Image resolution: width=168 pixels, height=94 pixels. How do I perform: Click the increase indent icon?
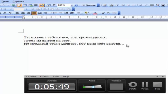click(72, 13)
